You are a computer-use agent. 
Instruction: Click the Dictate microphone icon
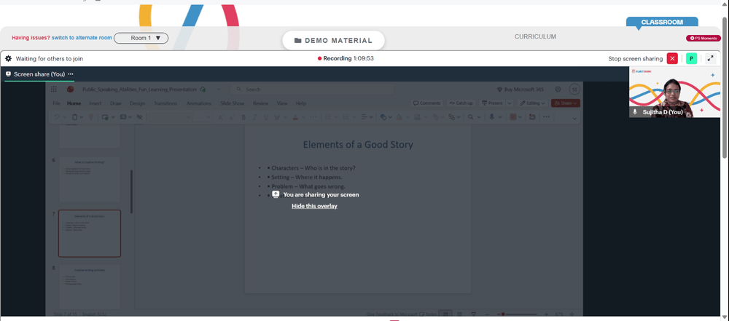click(x=491, y=117)
